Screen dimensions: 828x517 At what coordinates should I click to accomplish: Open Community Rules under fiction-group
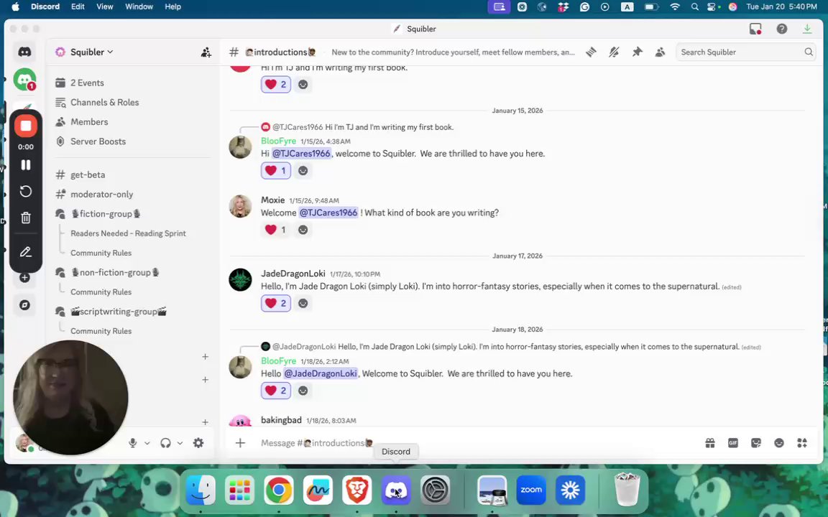coord(101,253)
